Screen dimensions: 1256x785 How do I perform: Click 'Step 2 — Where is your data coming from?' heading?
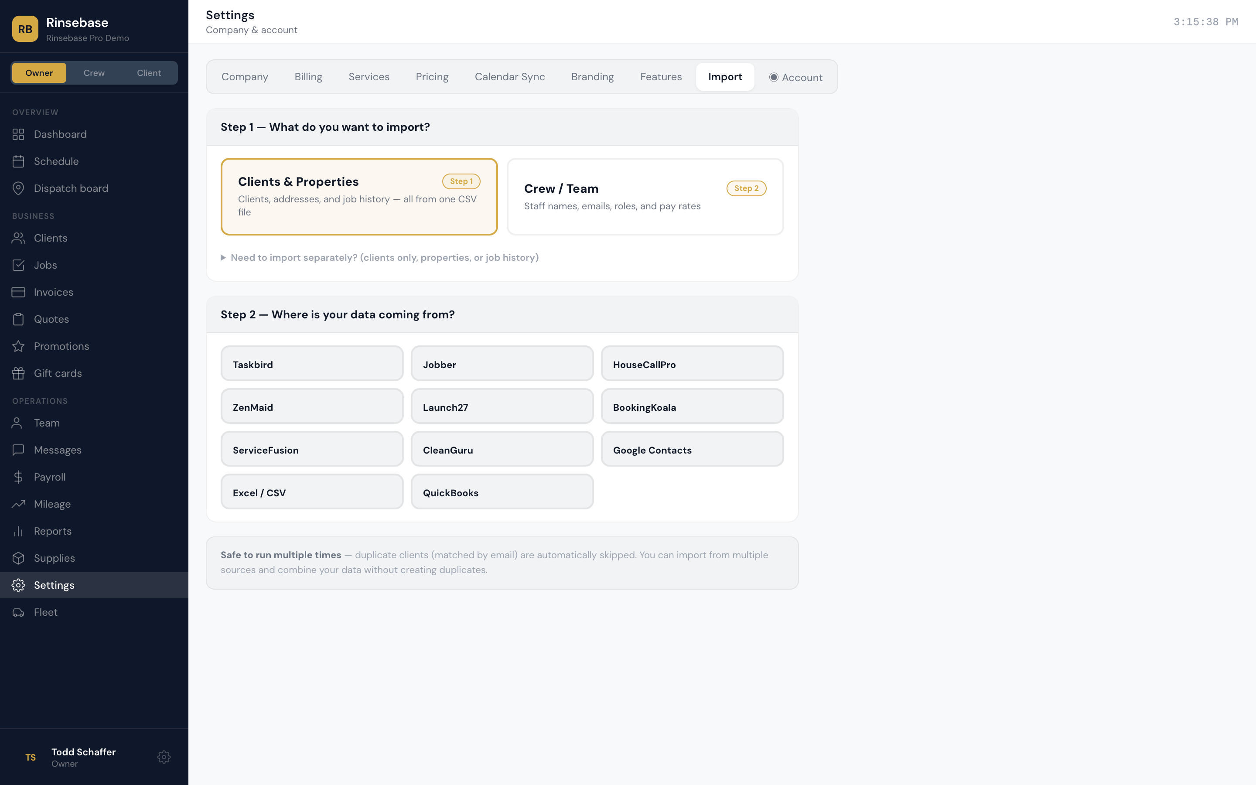tap(338, 314)
